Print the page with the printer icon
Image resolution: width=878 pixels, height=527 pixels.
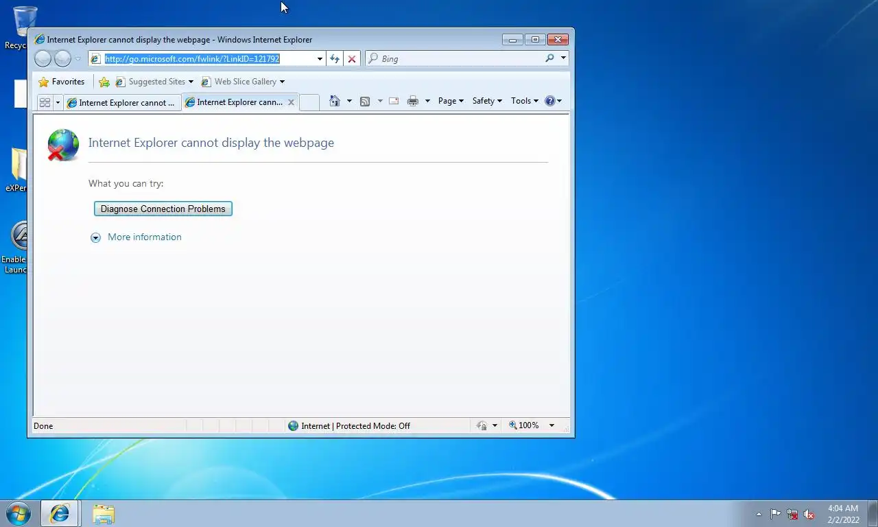tap(413, 101)
